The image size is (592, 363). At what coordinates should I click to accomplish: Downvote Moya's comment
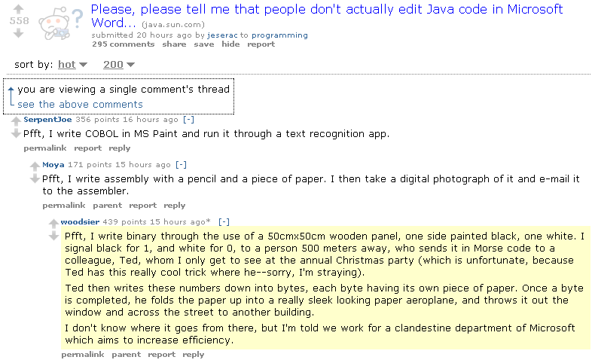pos(35,178)
